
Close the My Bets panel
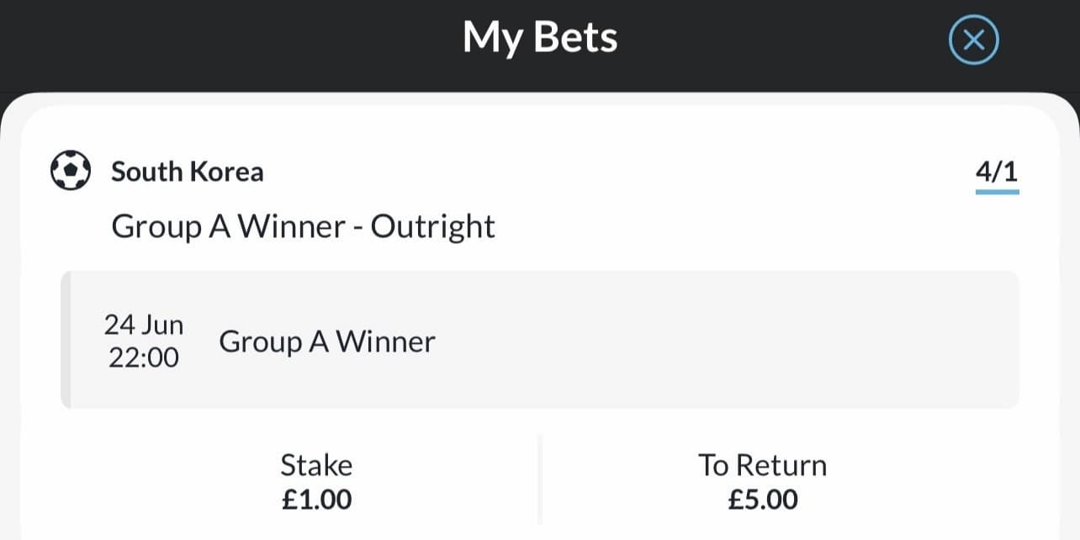[973, 40]
